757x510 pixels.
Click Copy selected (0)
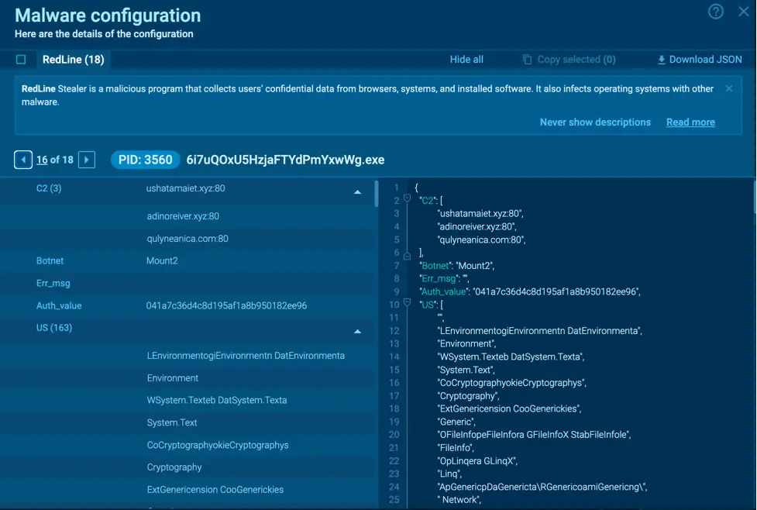pyautogui.click(x=576, y=60)
